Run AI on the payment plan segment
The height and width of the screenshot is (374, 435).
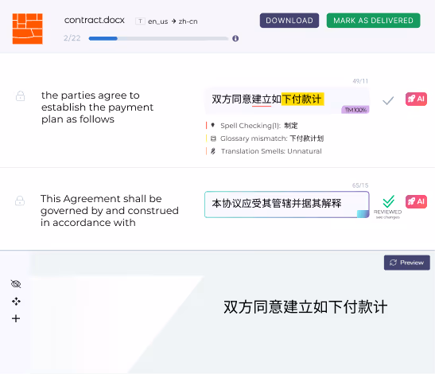[416, 99]
